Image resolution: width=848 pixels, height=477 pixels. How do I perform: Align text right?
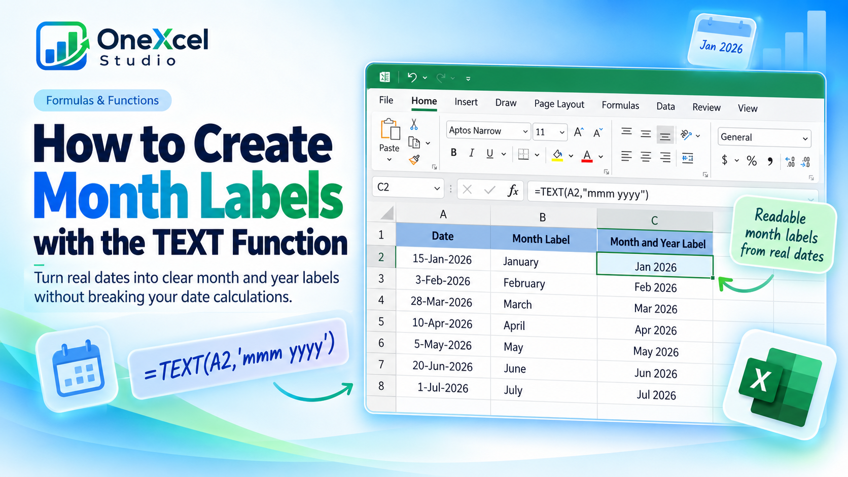coord(665,158)
